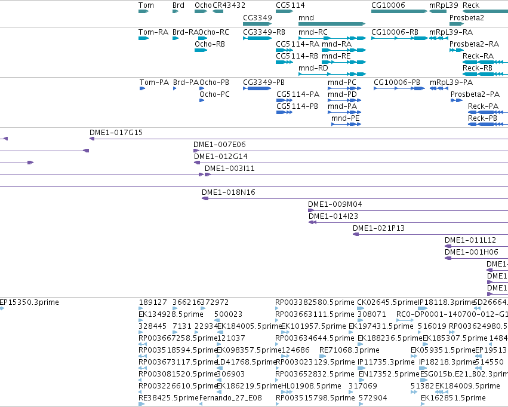This screenshot has width=508, height=407.
Task: Select EST feature 189127
Action: click(x=141, y=308)
